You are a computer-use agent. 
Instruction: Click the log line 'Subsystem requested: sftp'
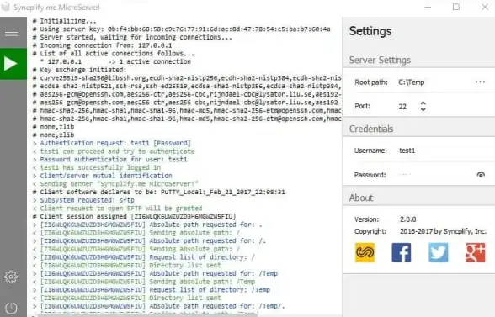[83, 200]
